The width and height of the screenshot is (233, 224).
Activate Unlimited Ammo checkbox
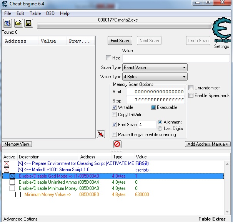coord(12,182)
